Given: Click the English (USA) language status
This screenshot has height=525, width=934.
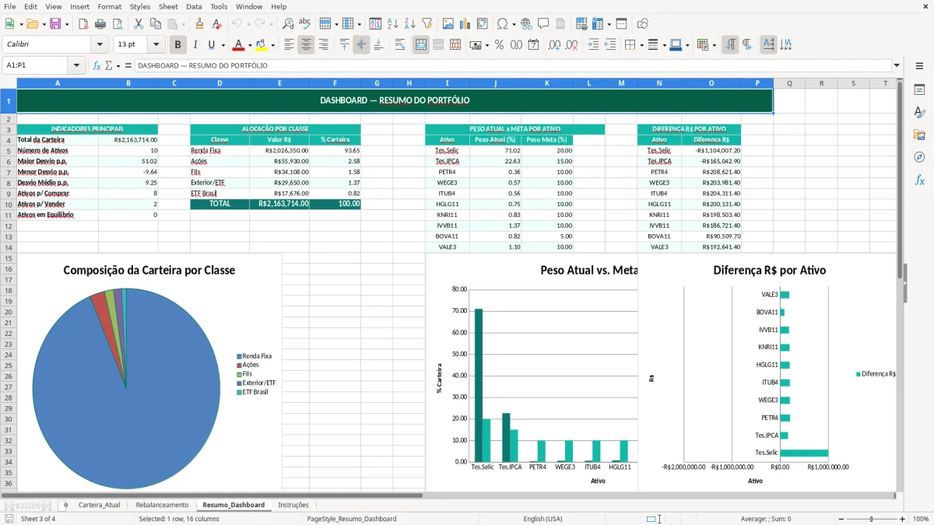Looking at the screenshot, I should pos(542,519).
